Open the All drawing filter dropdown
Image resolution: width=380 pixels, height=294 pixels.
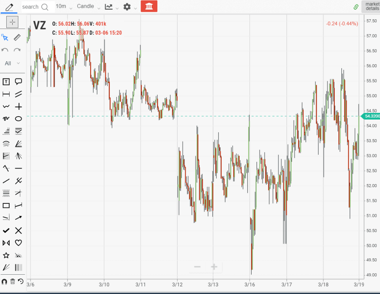tap(12, 63)
